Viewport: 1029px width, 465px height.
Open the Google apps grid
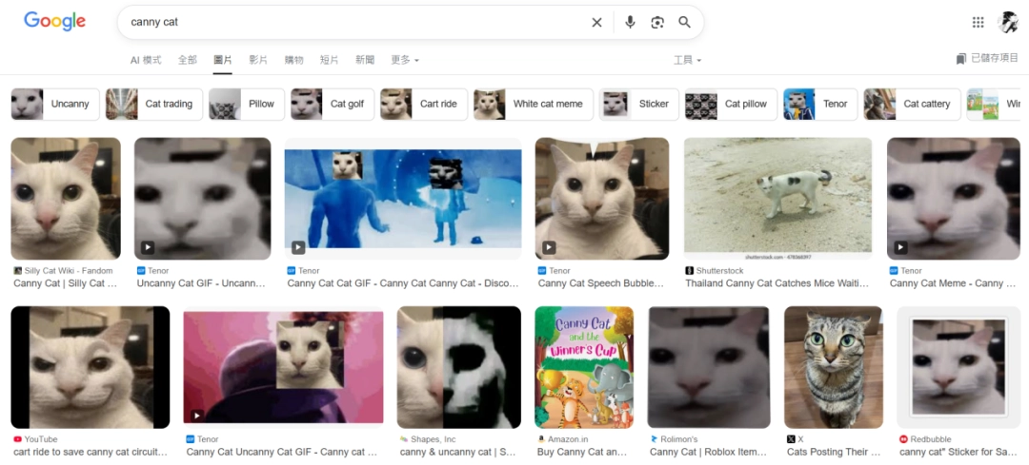(978, 22)
